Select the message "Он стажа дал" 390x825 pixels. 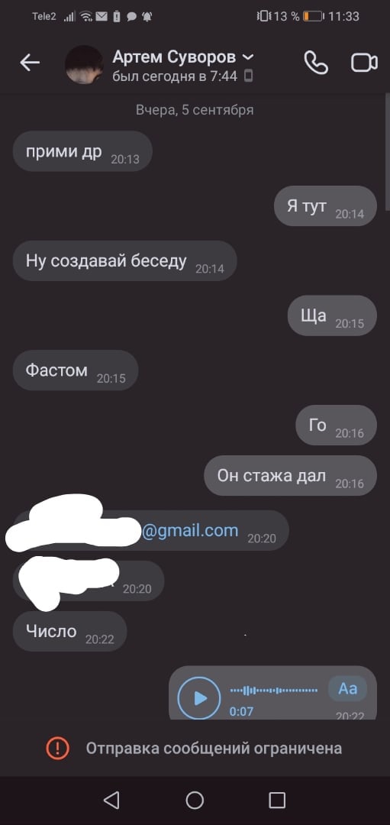click(x=290, y=476)
